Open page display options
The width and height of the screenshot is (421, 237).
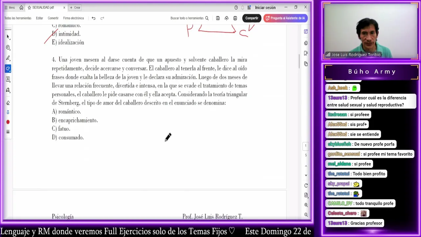306,195
